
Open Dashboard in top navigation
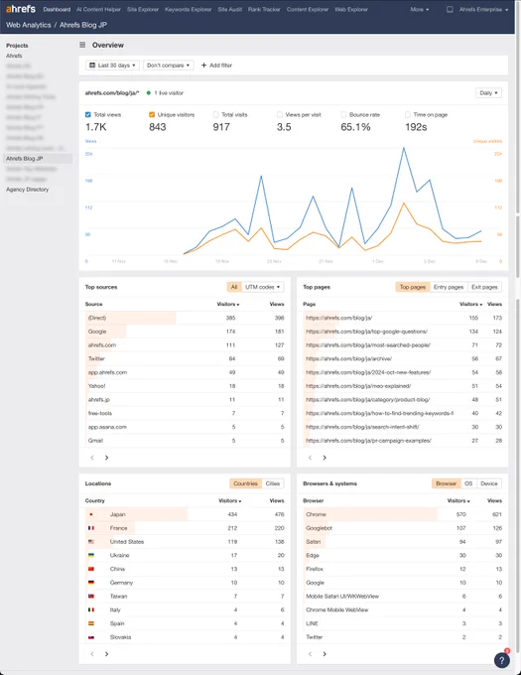[x=57, y=9]
